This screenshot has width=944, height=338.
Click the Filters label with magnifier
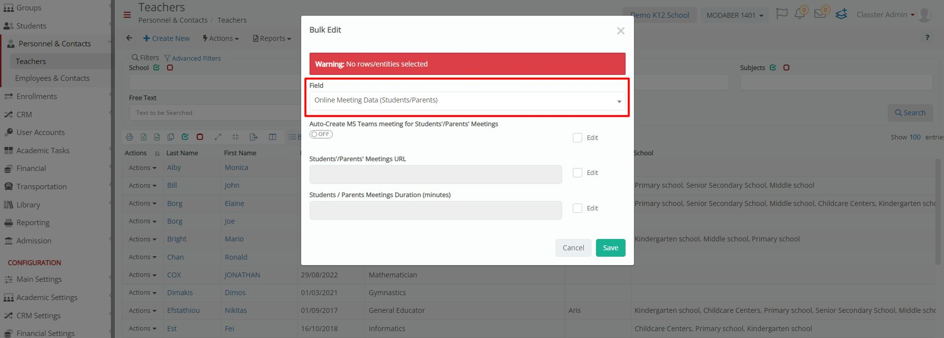145,58
